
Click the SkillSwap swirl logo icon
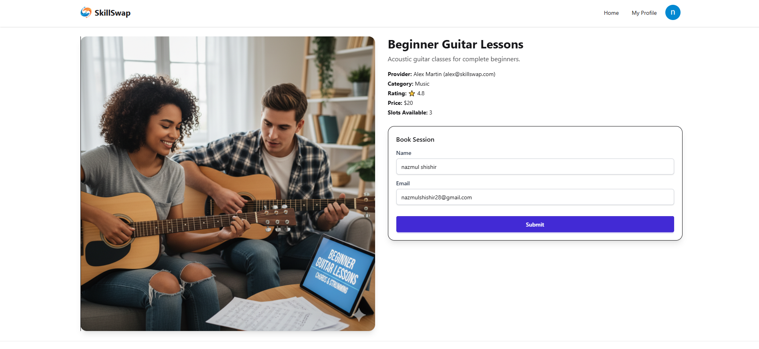[86, 12]
